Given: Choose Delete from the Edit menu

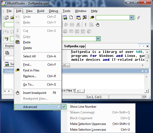Looking at the screenshot, I should (38, 48).
